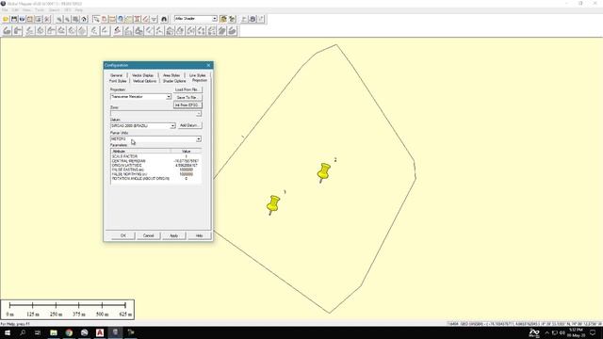
Task: Open the Planar Units dropdown showing METERS
Action: [x=155, y=138]
